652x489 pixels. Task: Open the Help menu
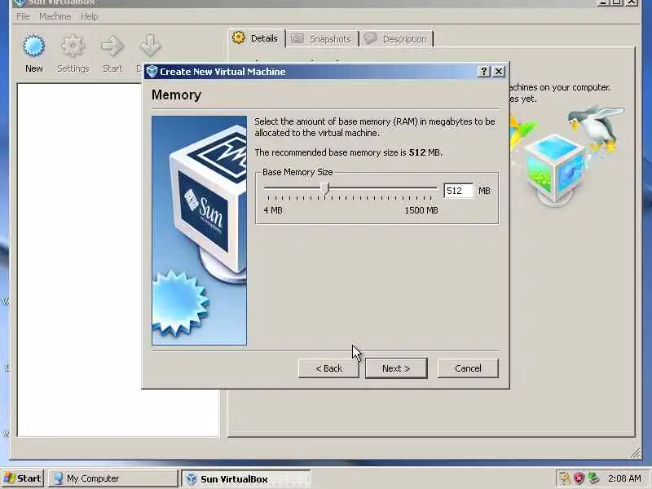[x=89, y=16]
